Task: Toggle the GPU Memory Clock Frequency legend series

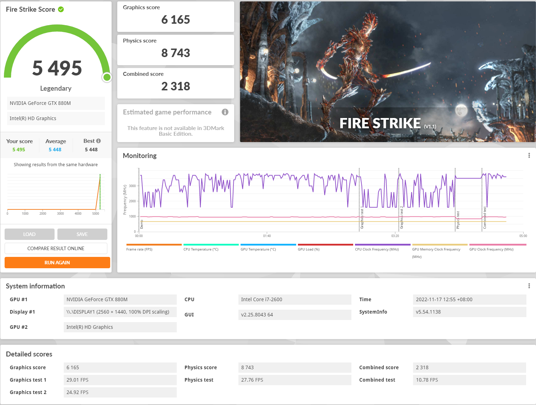Action: (440, 251)
